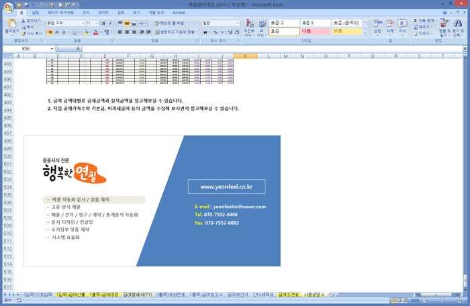Image resolution: width=470 pixels, height=306 pixels.
Task: Select sheet tab 급여명세서(F1)
Action: pos(138,295)
